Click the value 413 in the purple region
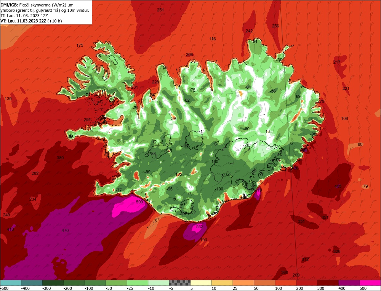This screenshot has width=381, height=291. 10,229
